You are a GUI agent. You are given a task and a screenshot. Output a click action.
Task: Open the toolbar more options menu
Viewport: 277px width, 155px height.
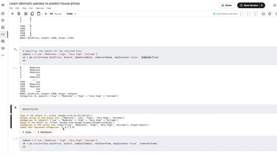[276, 14]
